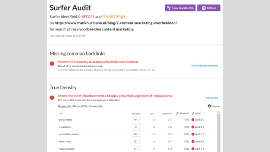Click the red alert icon for albert heijn
Viewport: 270px width, 152px height.
[x=193, y=141]
